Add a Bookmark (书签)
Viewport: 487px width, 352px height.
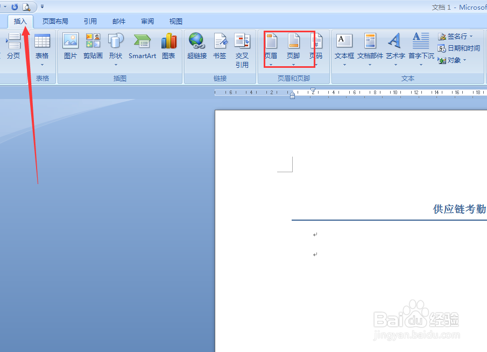220,47
